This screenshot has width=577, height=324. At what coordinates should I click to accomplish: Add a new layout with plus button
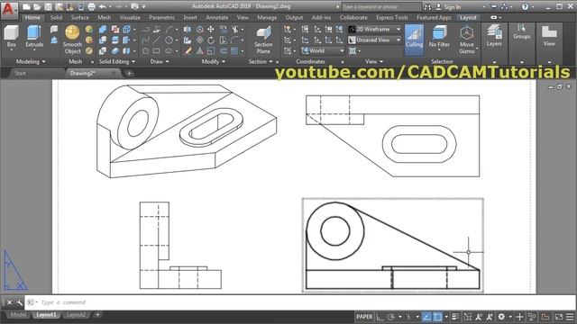pos(97,315)
